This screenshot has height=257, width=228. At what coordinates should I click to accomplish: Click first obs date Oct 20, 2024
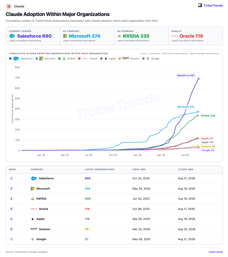point(141,178)
